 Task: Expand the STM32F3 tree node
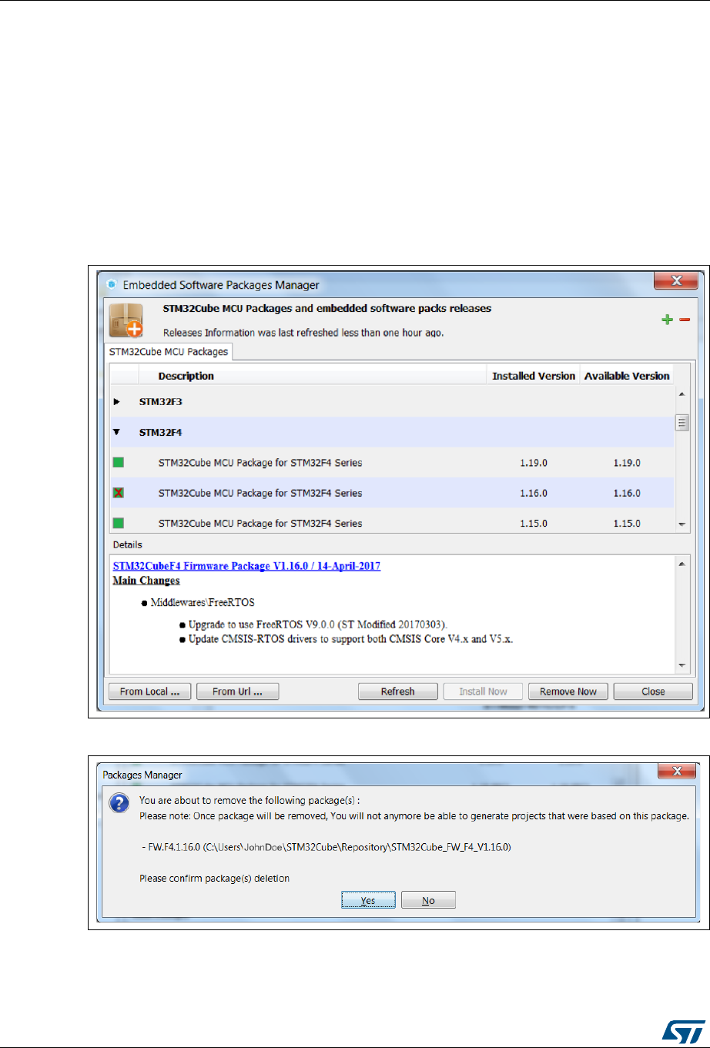click(x=117, y=402)
